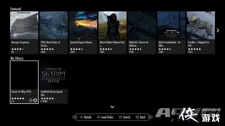The width and height of the screenshot is (225, 126).
Task: Click the left ornamental knot on button bar
Action: [75, 117]
